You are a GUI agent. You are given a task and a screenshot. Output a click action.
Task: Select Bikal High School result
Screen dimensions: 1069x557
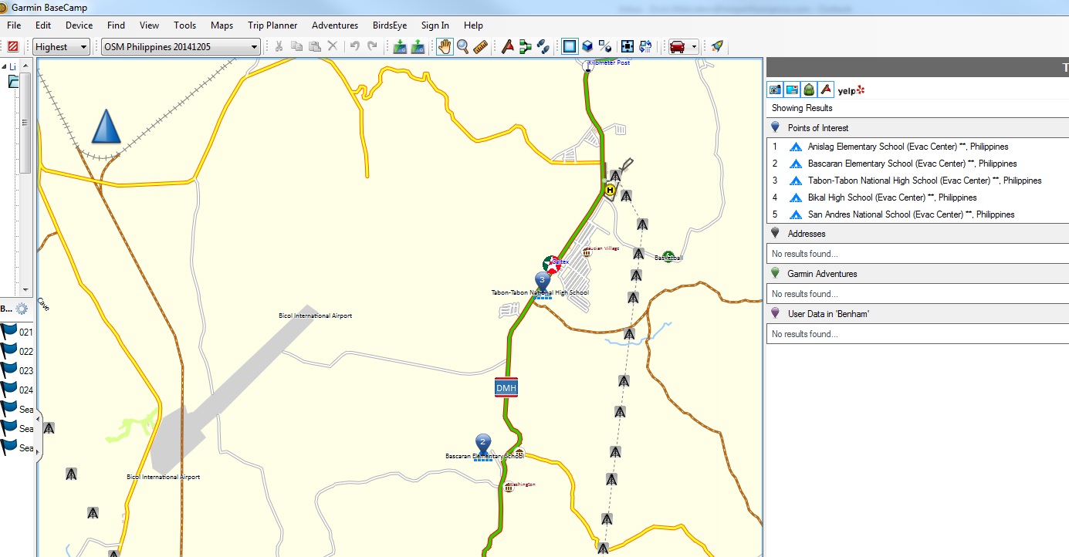918,197
